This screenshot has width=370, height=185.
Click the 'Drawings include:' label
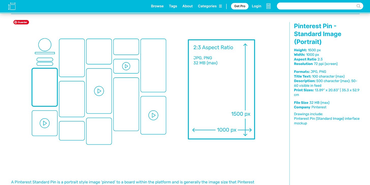pyautogui.click(x=309, y=114)
